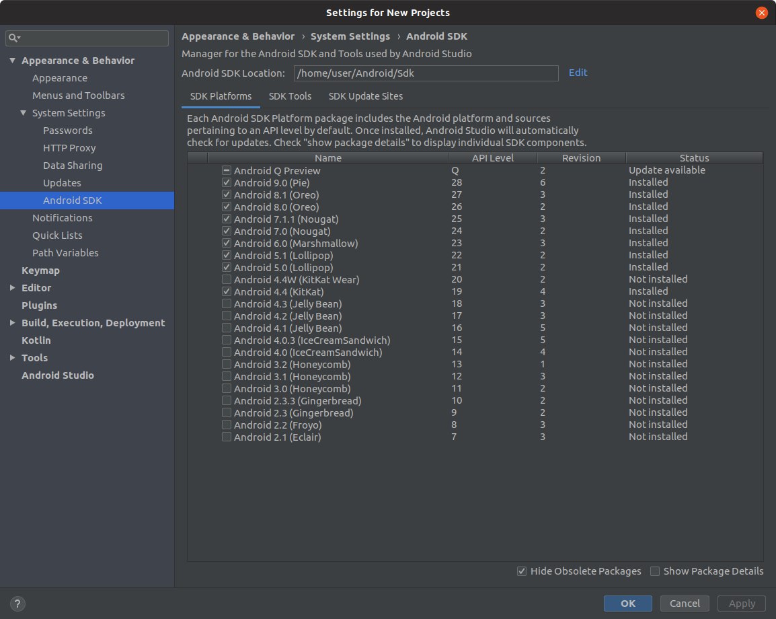
Task: Select the Android 2.2 (Froyo) row name
Action: [x=278, y=425]
